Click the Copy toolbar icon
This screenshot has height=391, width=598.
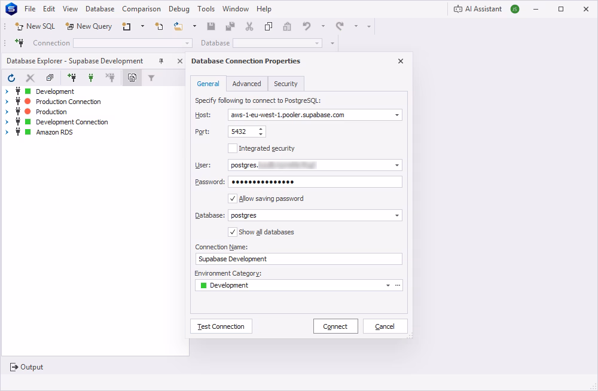pyautogui.click(x=269, y=26)
